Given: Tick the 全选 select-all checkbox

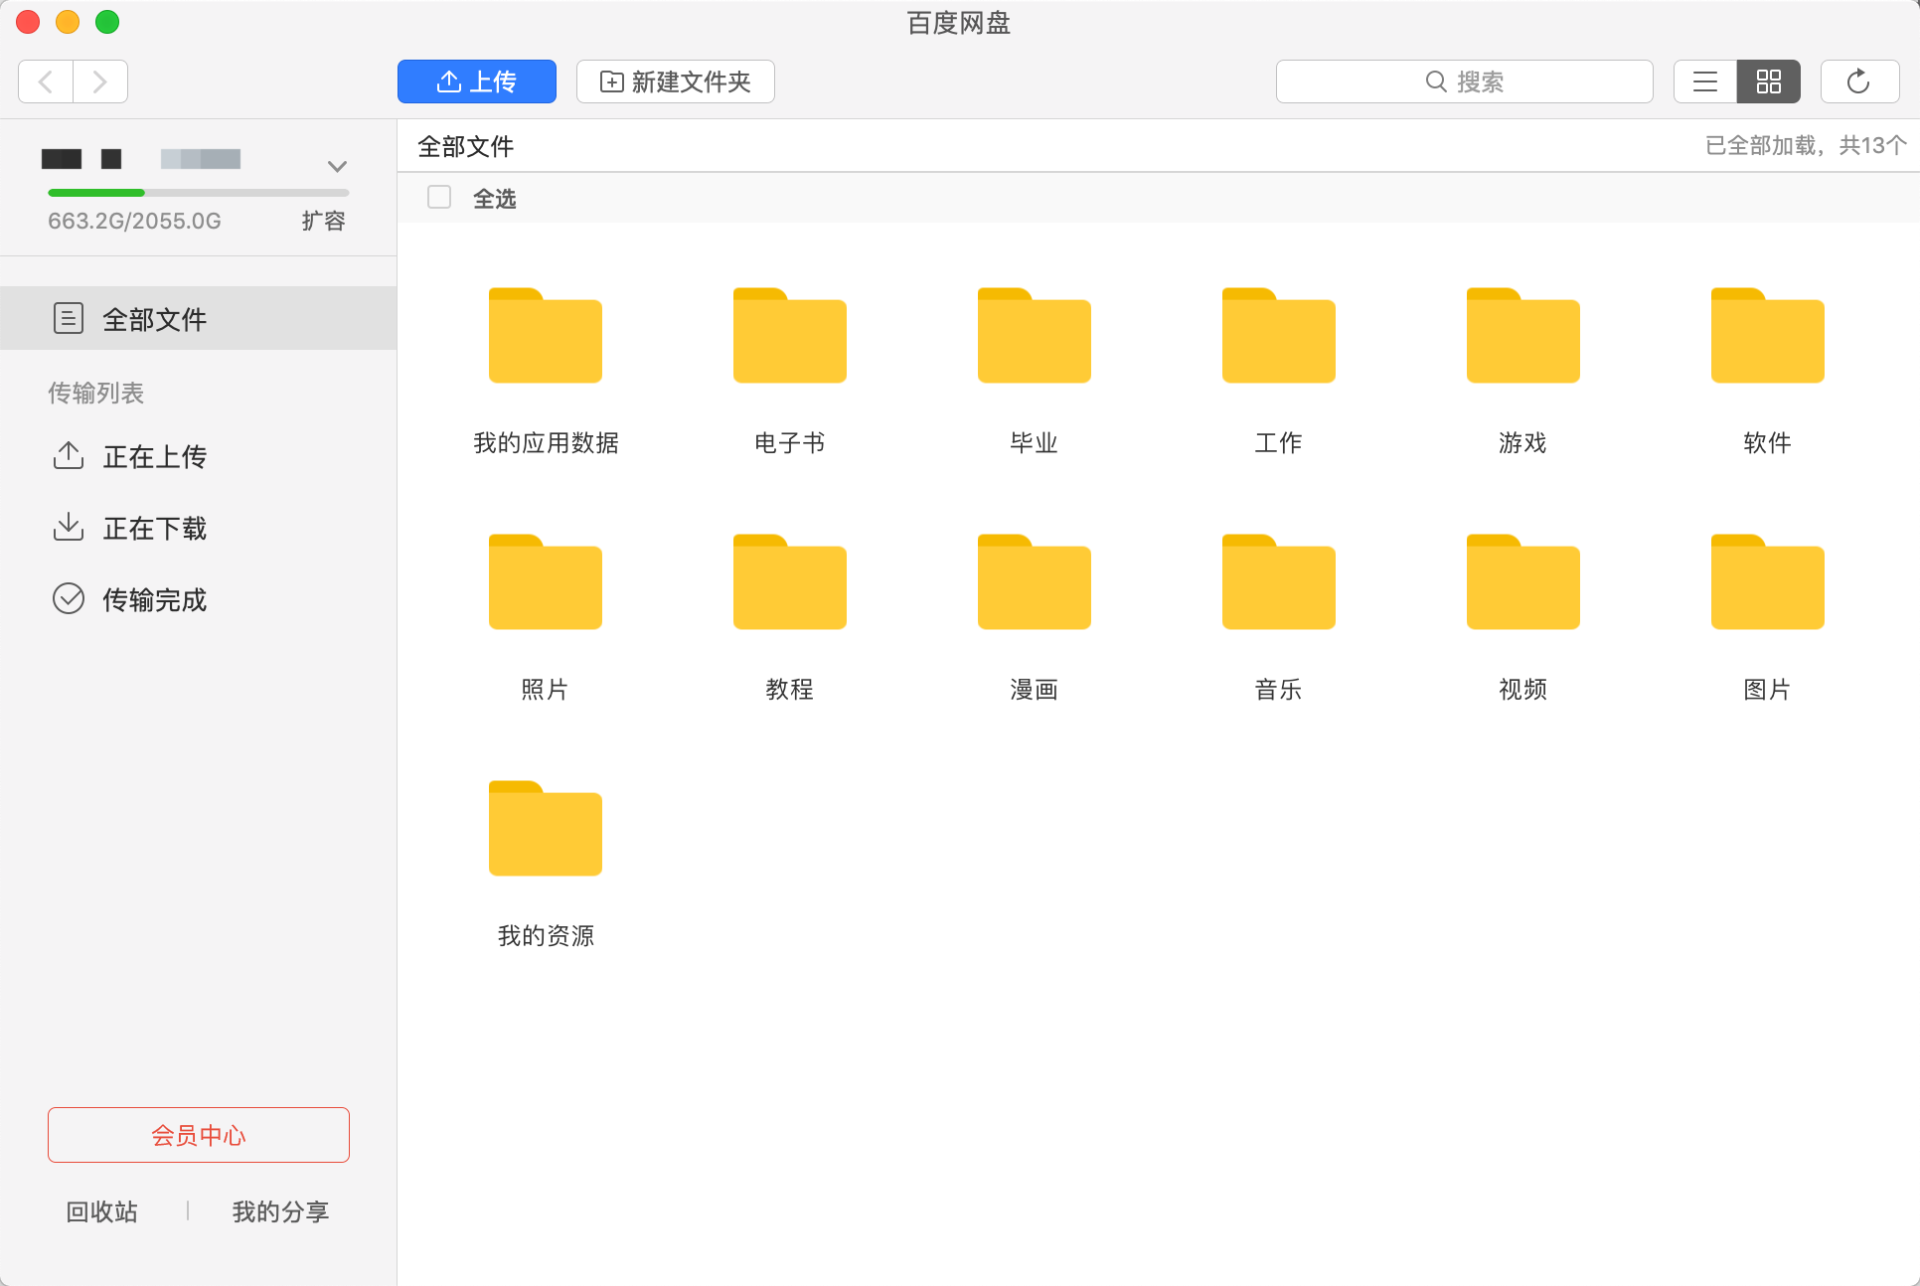Looking at the screenshot, I should click(439, 198).
